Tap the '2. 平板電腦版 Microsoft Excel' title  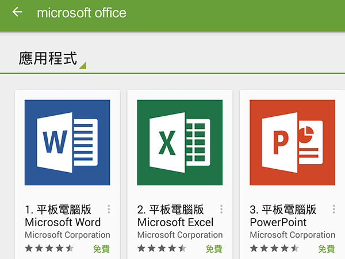175,216
